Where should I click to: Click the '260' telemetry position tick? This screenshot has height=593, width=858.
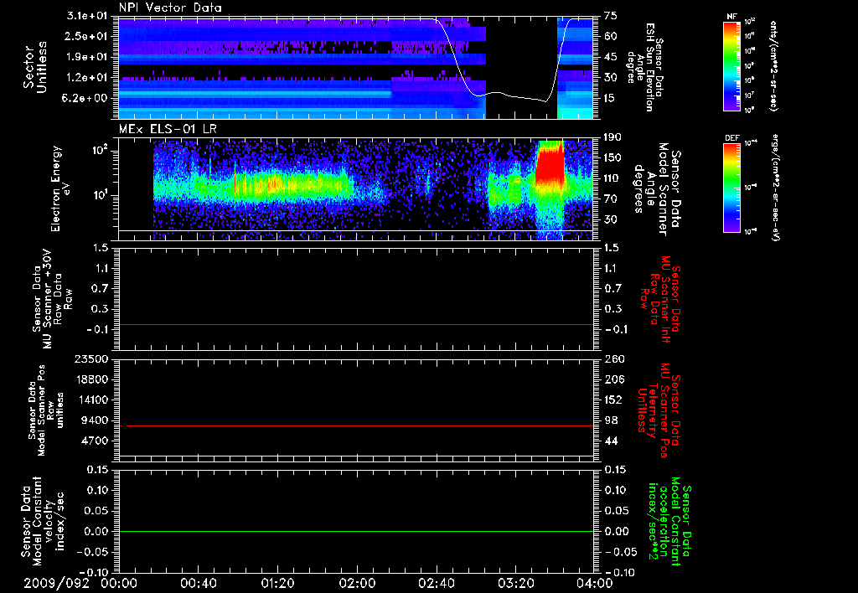613,359
